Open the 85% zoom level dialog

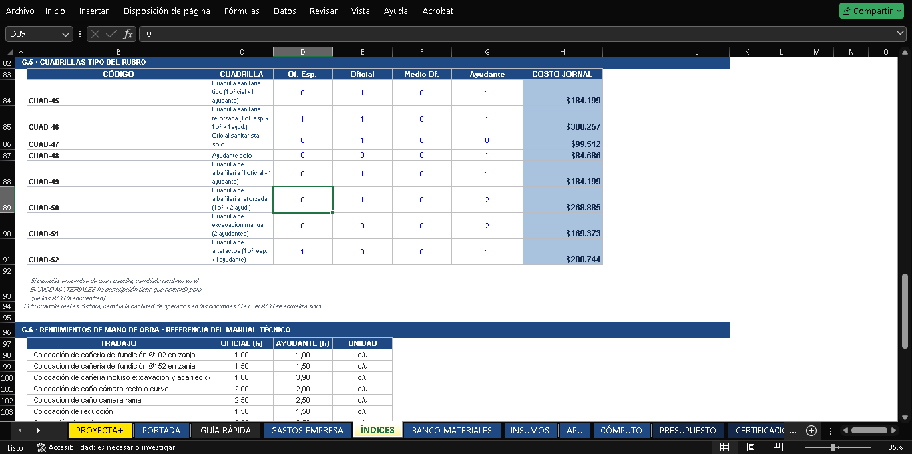pyautogui.click(x=896, y=447)
